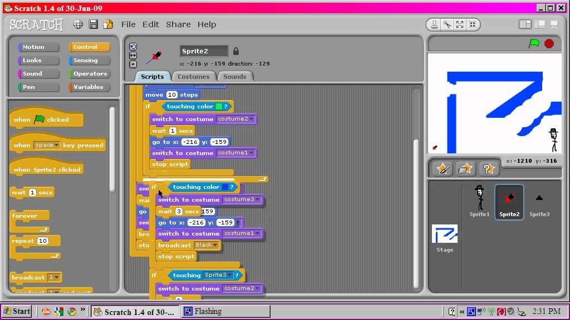570x320 pixels.
Task: Select Sprite1 in sprite list
Action: point(479,202)
